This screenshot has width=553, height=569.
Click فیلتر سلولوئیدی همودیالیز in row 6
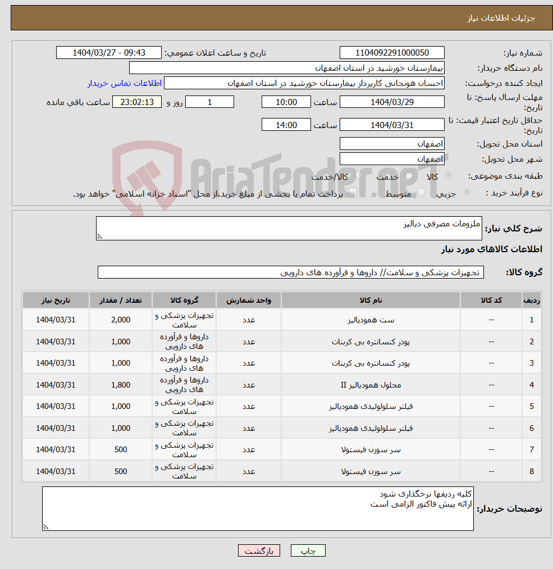[x=371, y=428]
